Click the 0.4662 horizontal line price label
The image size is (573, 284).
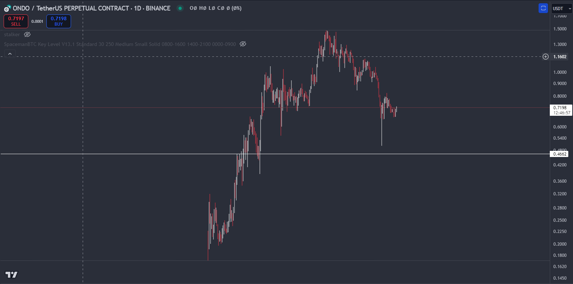click(559, 154)
